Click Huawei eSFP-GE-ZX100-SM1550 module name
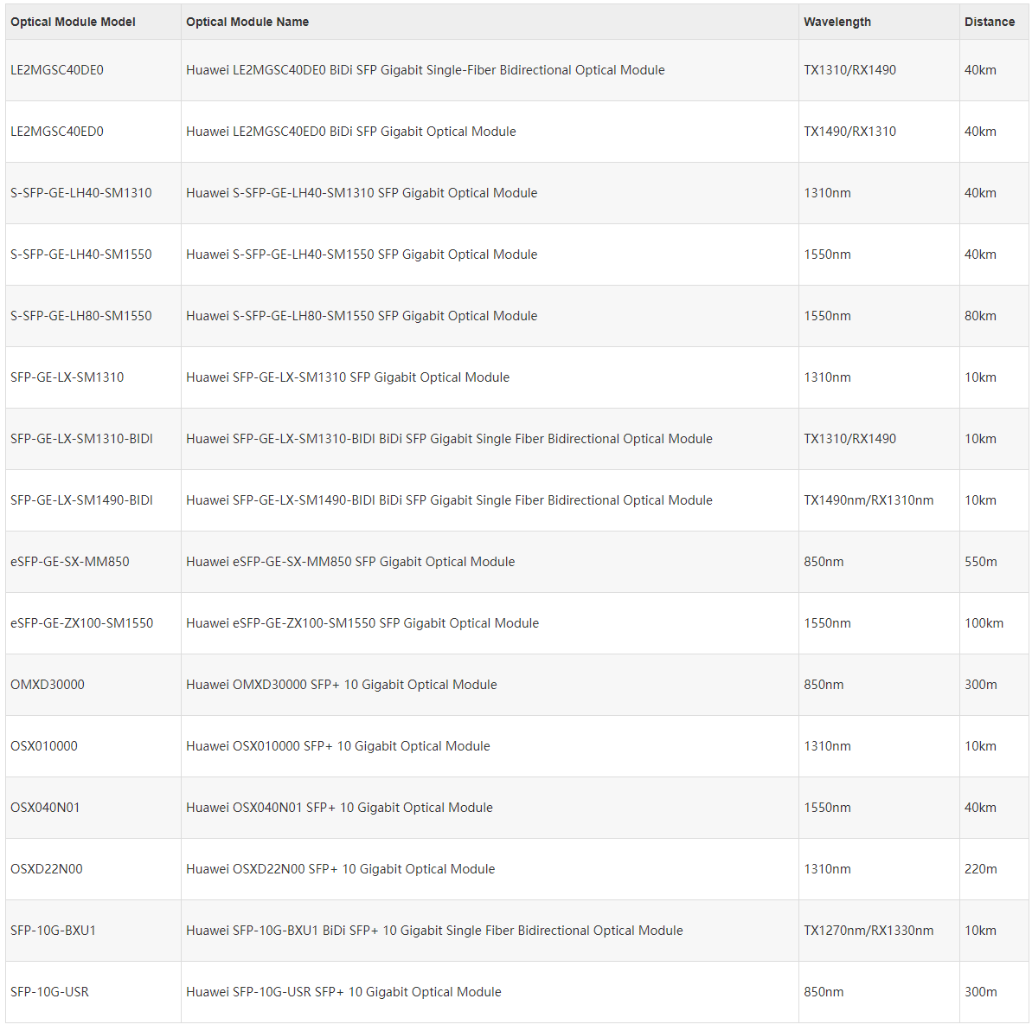This screenshot has height=1031, width=1032. [x=362, y=623]
